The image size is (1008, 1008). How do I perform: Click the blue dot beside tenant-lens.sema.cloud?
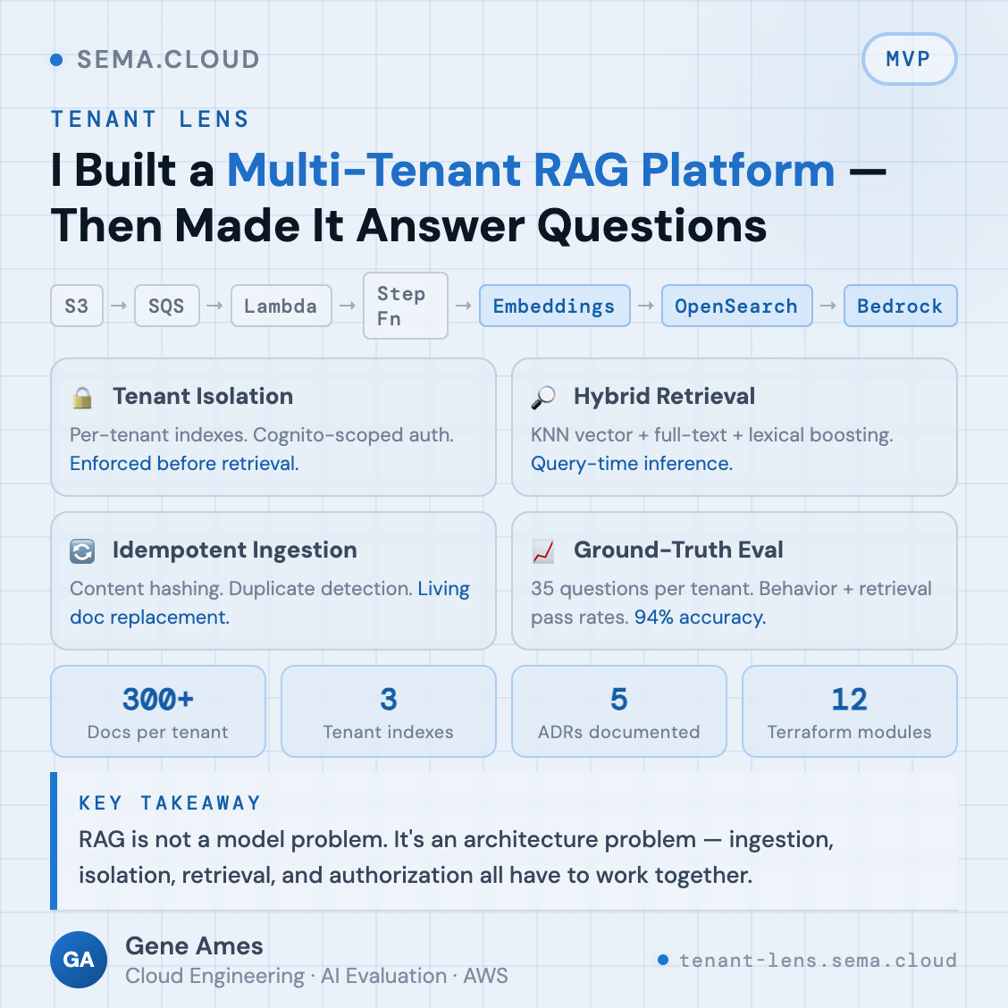663,960
